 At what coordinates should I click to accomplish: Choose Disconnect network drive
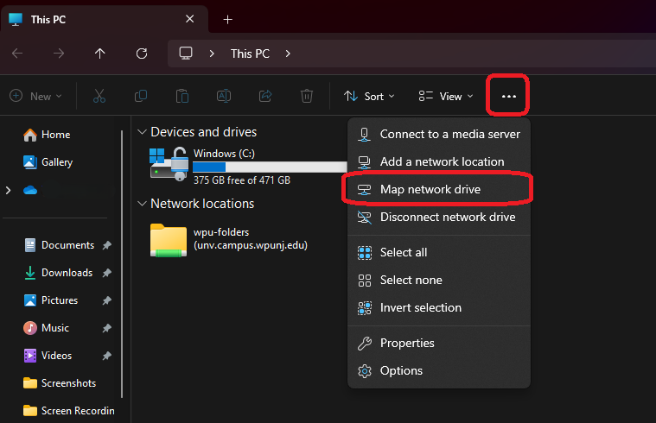pyautogui.click(x=439, y=217)
